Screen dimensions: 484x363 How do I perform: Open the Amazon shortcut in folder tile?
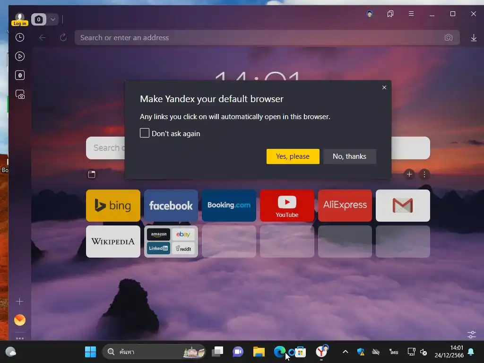(159, 234)
